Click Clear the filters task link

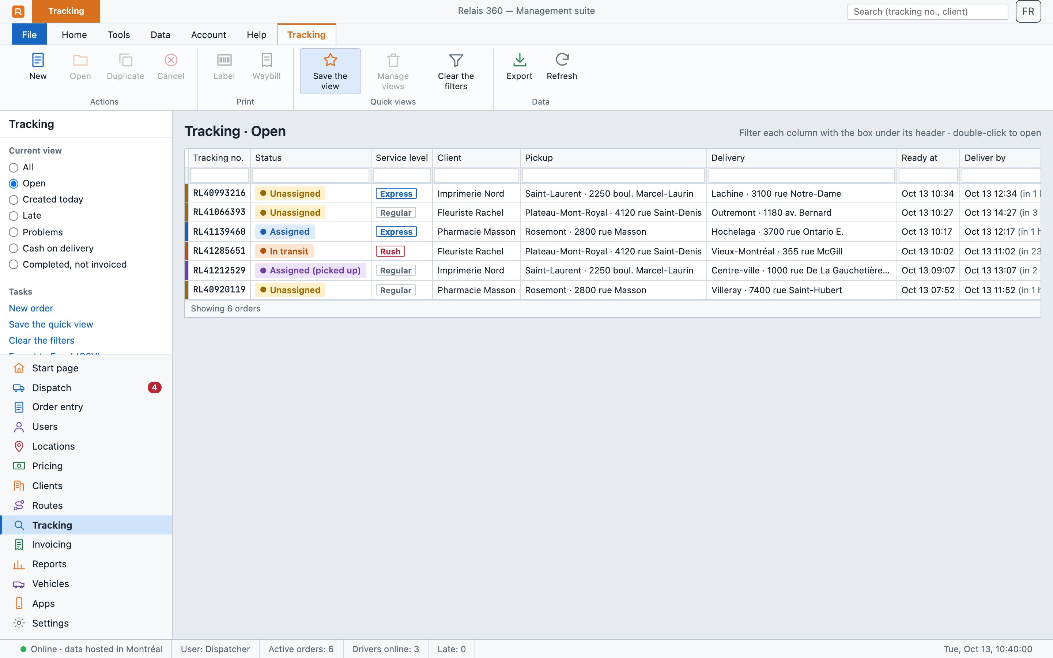point(41,340)
